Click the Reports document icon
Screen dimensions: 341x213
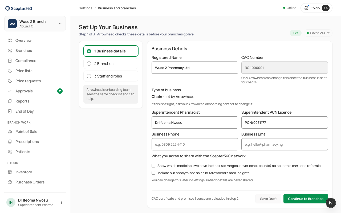10,101
